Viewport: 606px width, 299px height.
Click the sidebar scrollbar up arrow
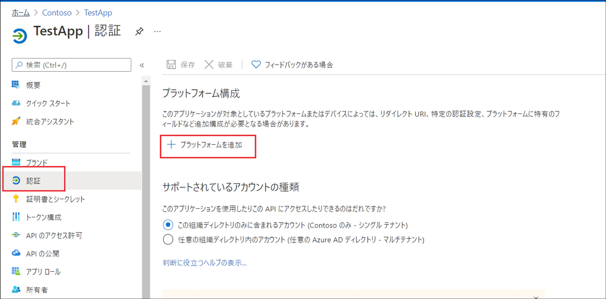[x=146, y=80]
